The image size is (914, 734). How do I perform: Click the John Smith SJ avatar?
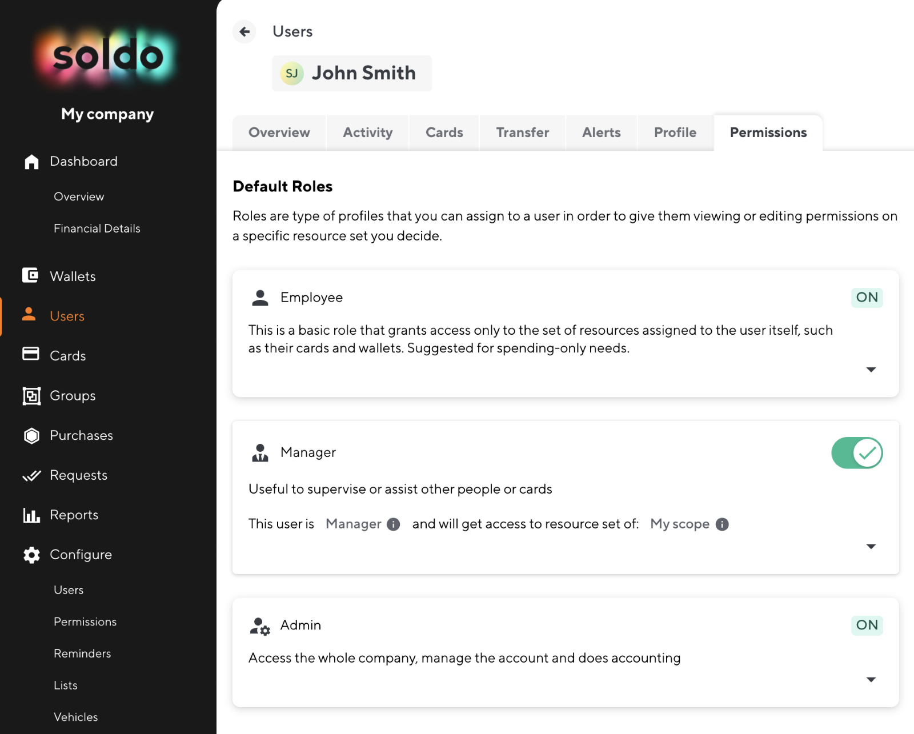click(x=292, y=73)
